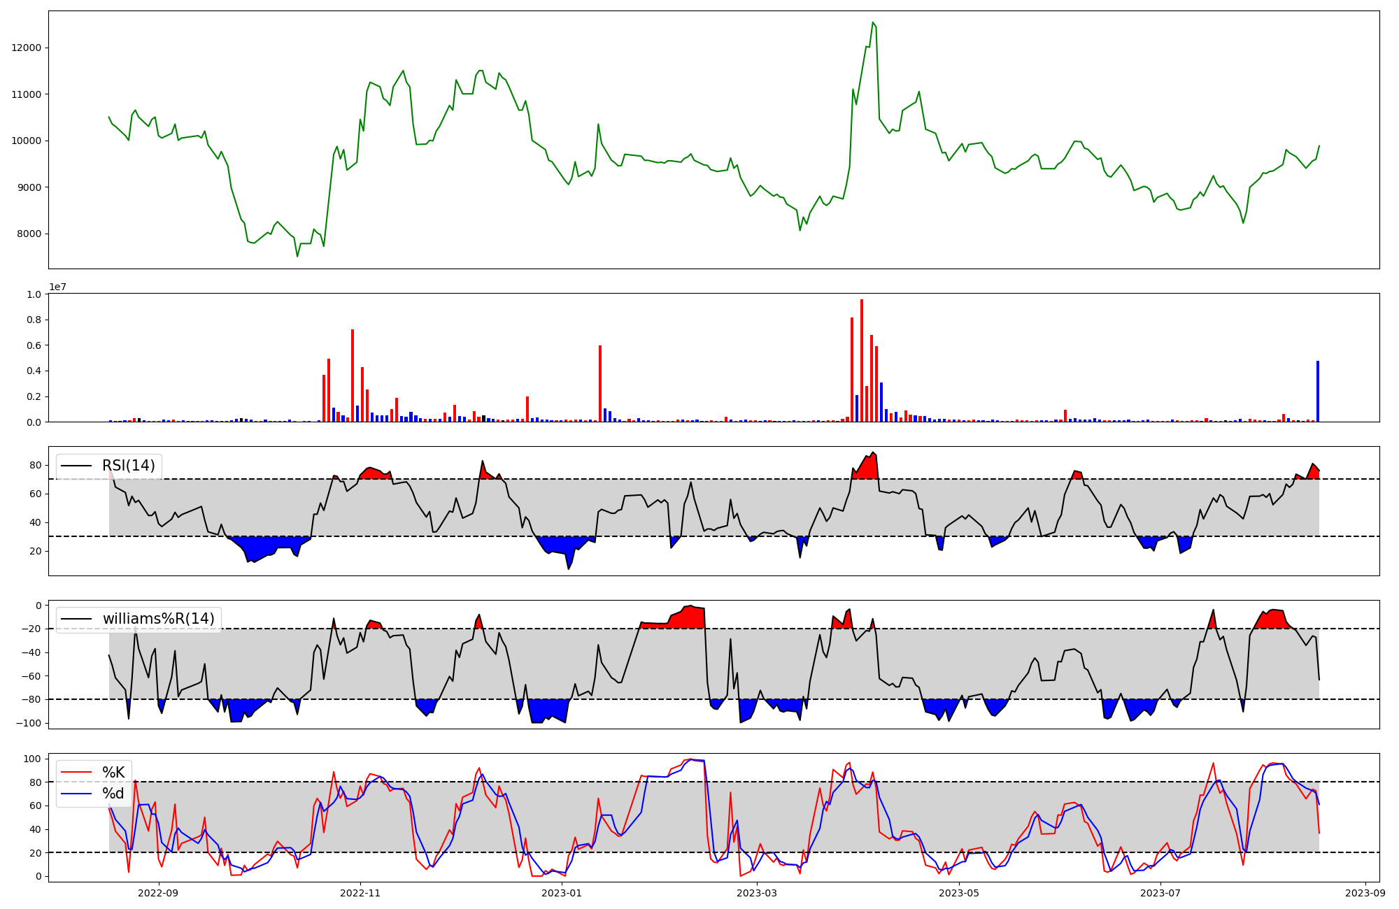Image resolution: width=1399 pixels, height=909 pixels.
Task: Click the tallest red volume bar
Action: click(x=862, y=364)
